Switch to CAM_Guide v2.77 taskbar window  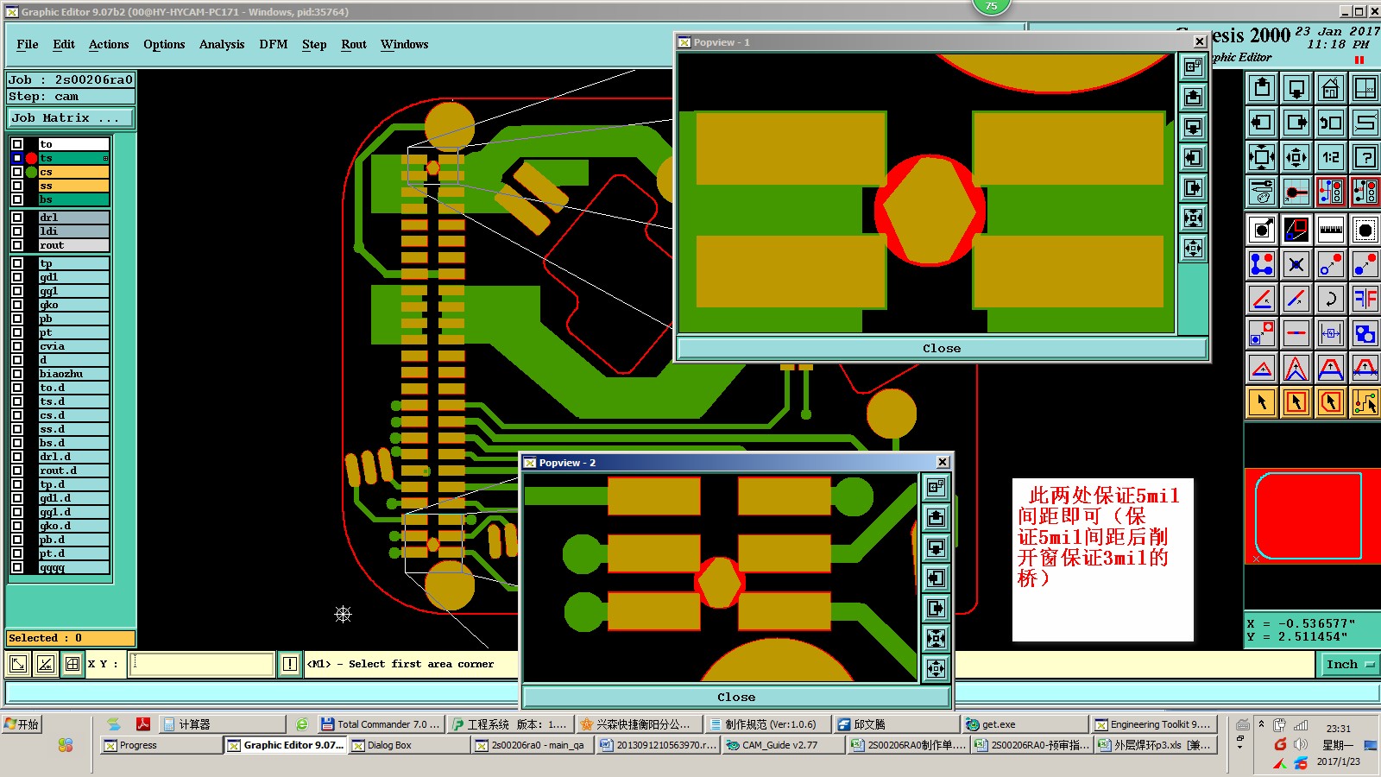[782, 745]
